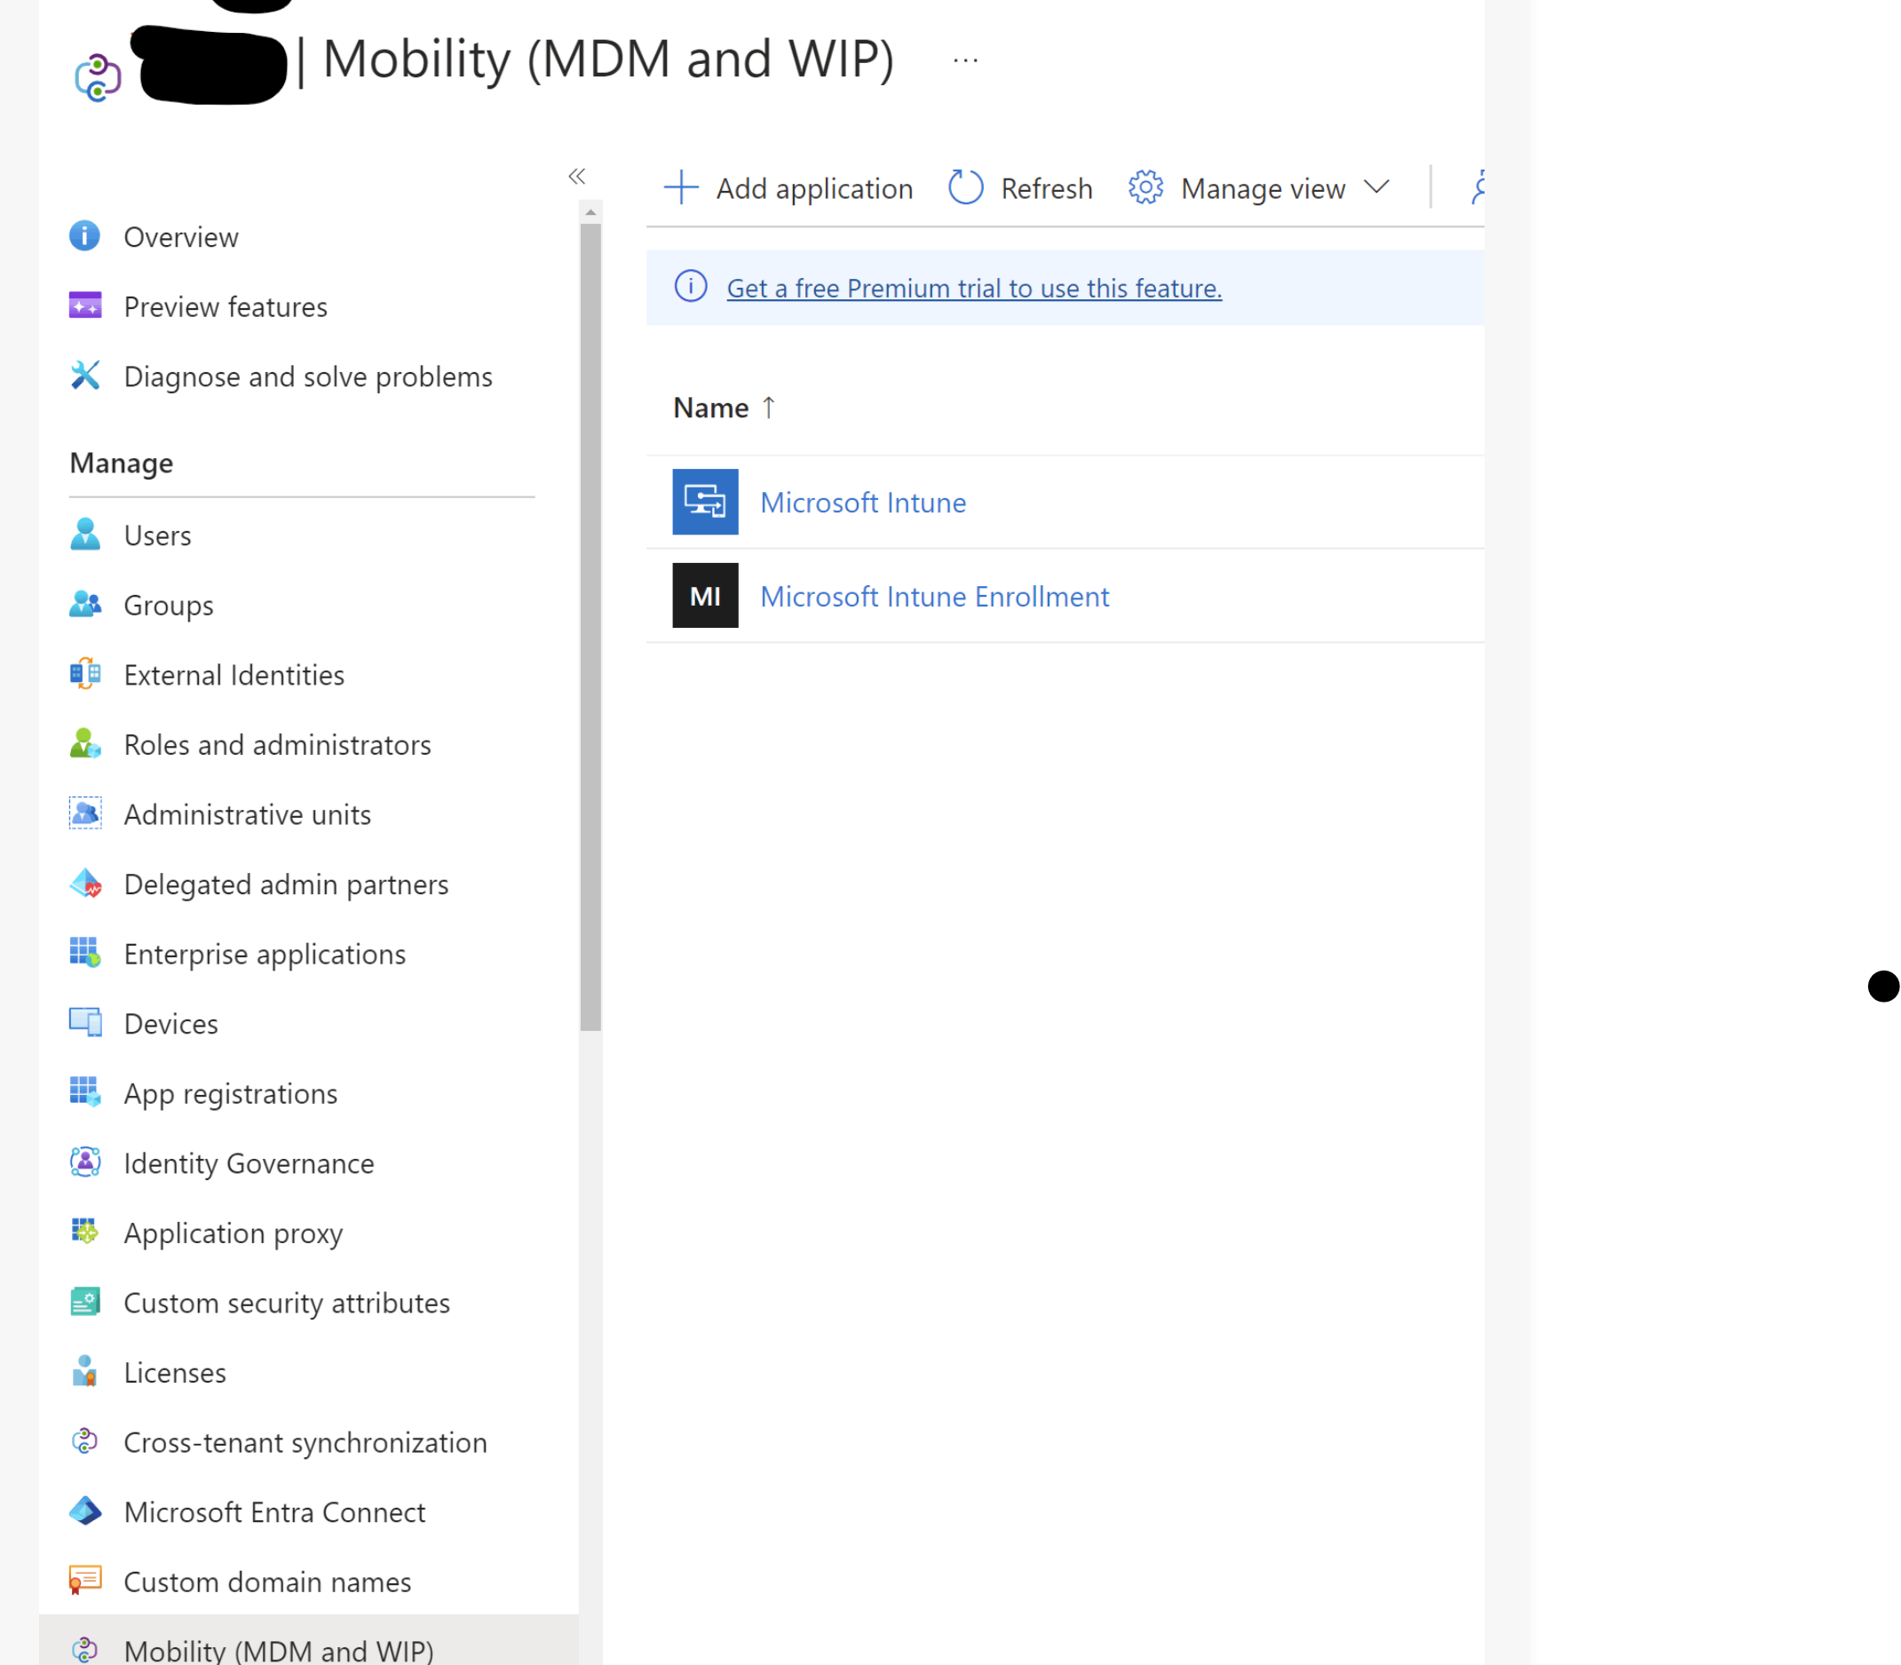Collapse the sidebar with double chevron
The height and width of the screenshot is (1665, 1901).
pos(577,176)
